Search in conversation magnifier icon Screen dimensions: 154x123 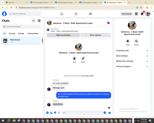136,41
